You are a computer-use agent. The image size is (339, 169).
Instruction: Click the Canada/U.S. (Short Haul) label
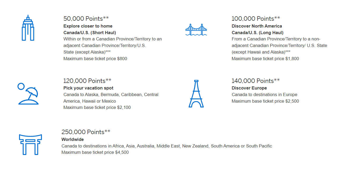pos(90,33)
